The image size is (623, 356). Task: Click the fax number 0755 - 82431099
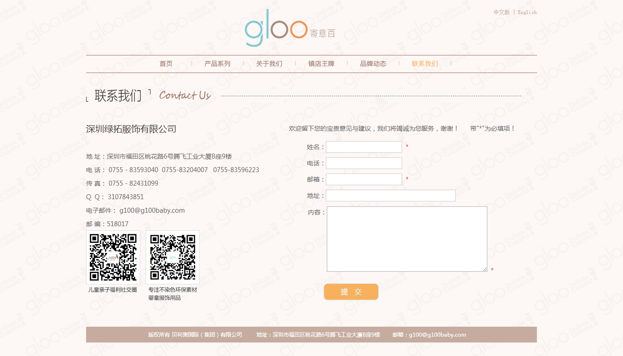tap(133, 183)
